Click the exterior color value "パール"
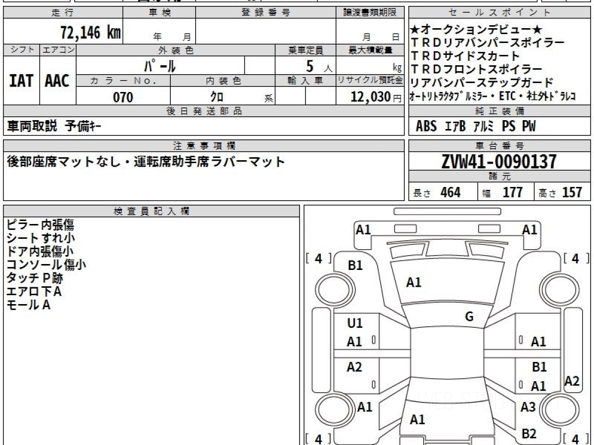The width and height of the screenshot is (594, 445). pyautogui.click(x=160, y=65)
